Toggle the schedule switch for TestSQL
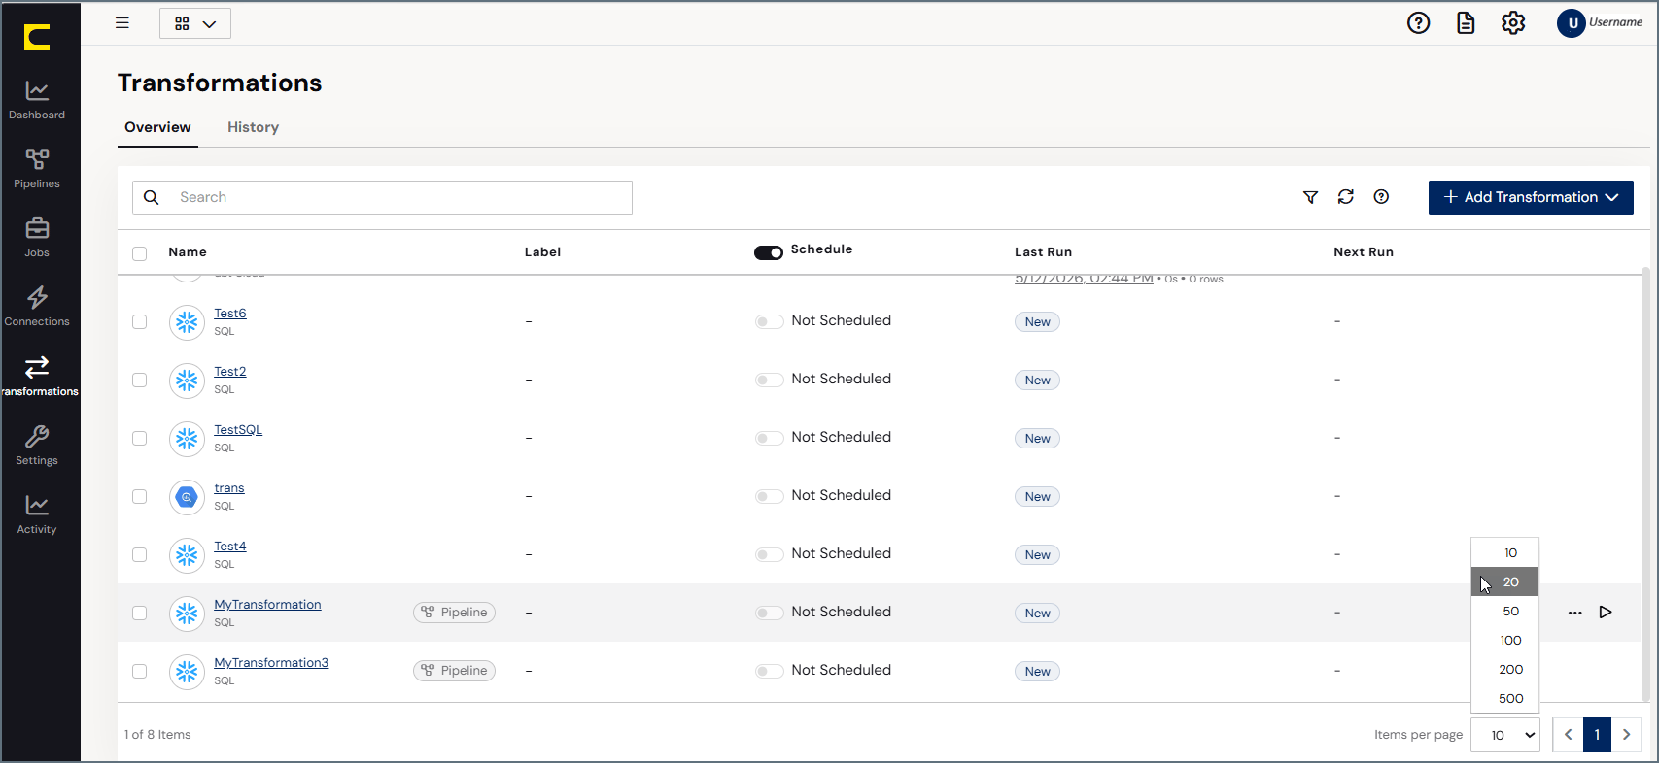The width and height of the screenshot is (1659, 763). point(770,438)
